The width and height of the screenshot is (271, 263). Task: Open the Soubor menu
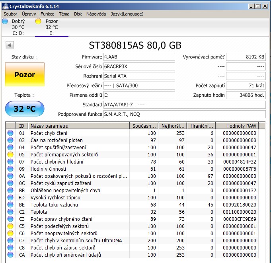pyautogui.click(x=10, y=14)
